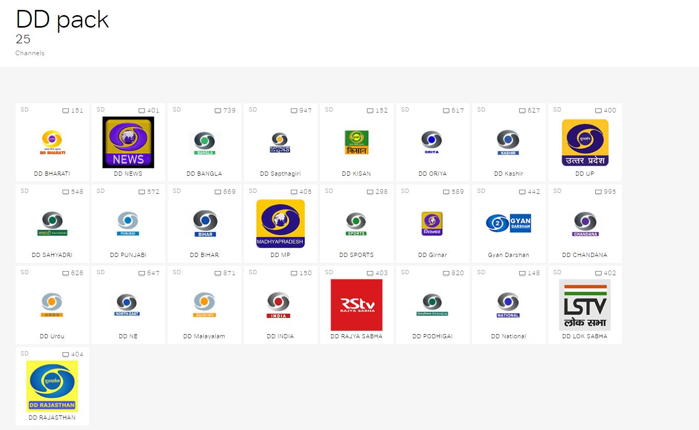Select the DD Kashir logo
The image size is (699, 430).
pyautogui.click(x=509, y=142)
